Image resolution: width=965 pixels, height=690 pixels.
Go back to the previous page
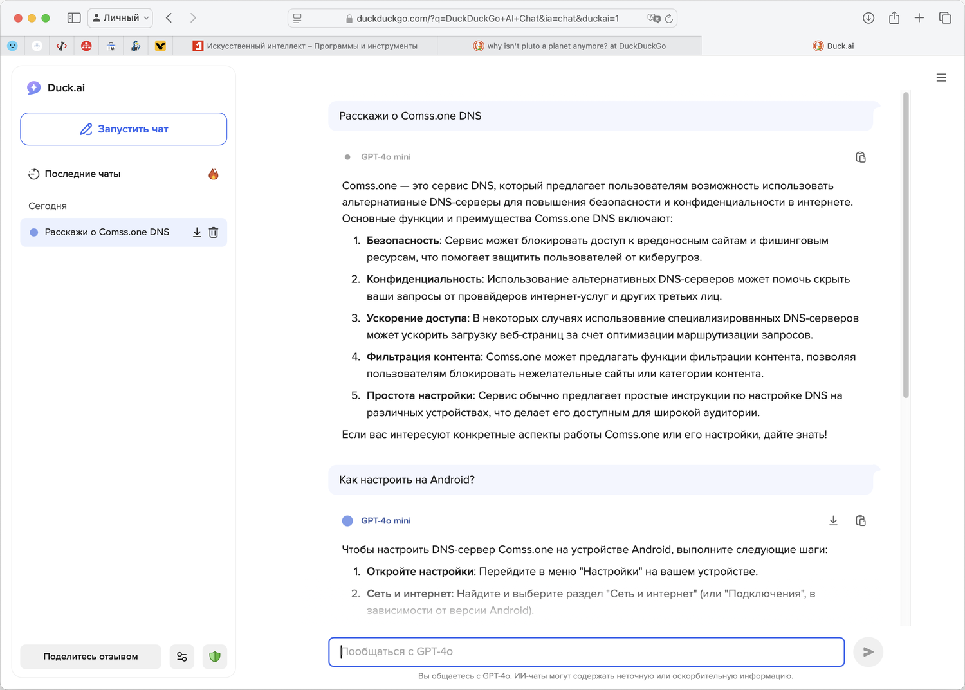[x=169, y=18]
